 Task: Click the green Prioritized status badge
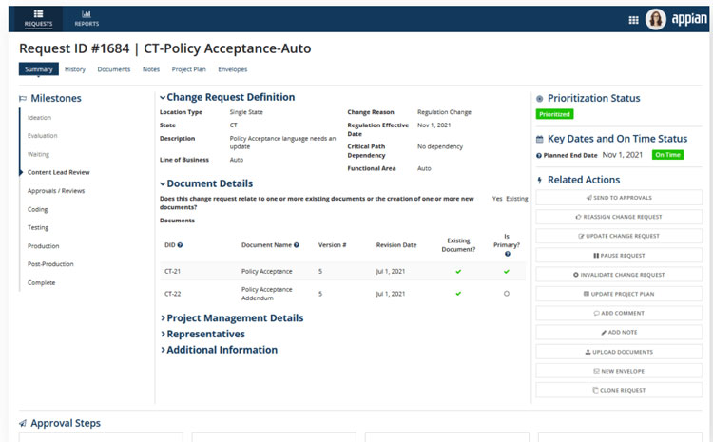coord(554,114)
